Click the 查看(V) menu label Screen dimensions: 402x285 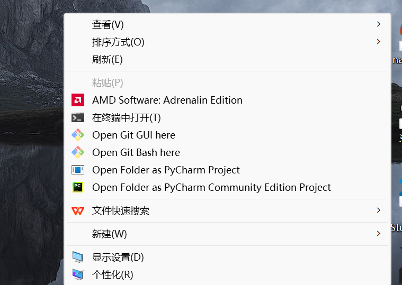pyautogui.click(x=108, y=24)
